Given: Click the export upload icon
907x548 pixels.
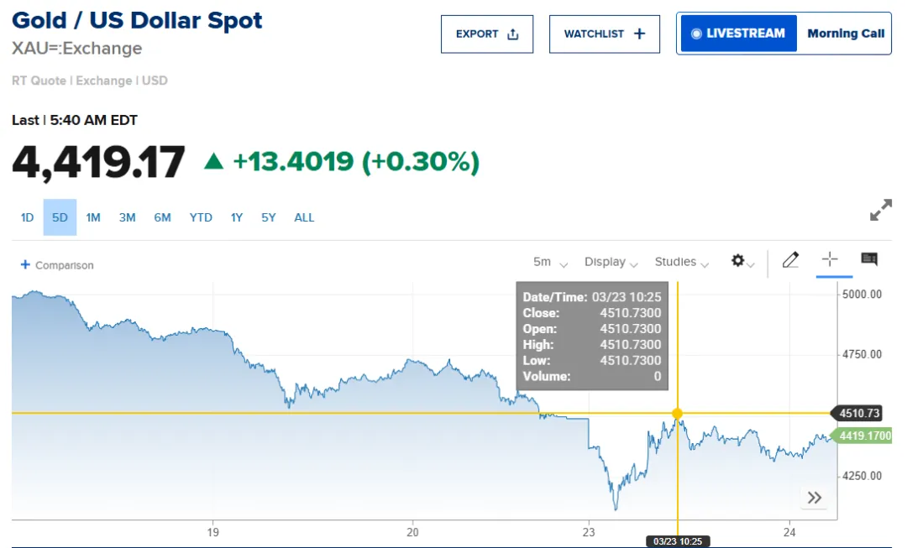Looking at the screenshot, I should (x=513, y=34).
